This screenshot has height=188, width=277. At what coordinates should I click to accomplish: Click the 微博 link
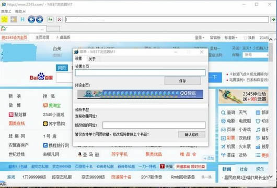pos(15,105)
